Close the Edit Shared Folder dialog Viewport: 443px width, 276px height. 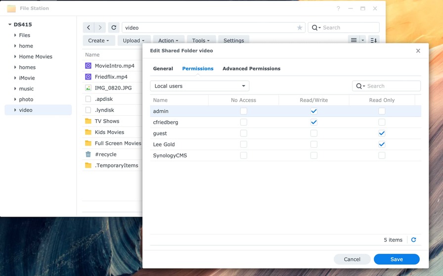click(x=418, y=50)
